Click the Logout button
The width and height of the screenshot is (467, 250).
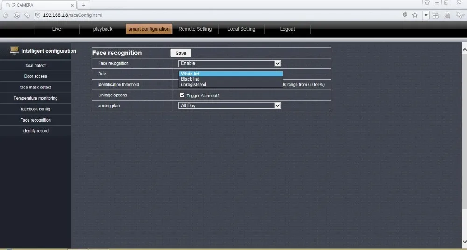[287, 29]
